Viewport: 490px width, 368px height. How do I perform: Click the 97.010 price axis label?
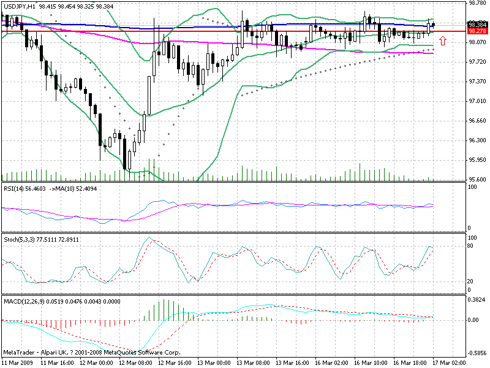(x=478, y=101)
